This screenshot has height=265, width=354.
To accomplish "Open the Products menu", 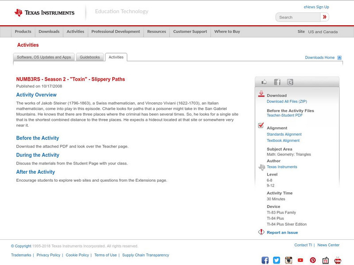I will point(23,31).
